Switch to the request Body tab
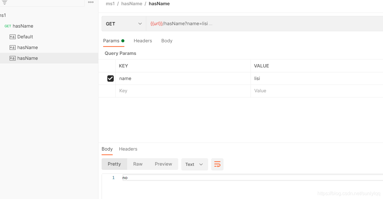Screen dimensions: 383x199 [x=167, y=41]
